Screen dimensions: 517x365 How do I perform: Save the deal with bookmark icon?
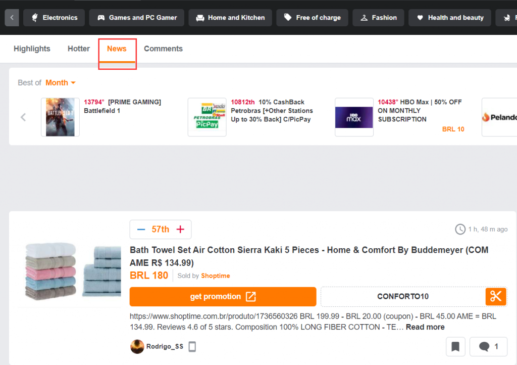click(x=455, y=346)
